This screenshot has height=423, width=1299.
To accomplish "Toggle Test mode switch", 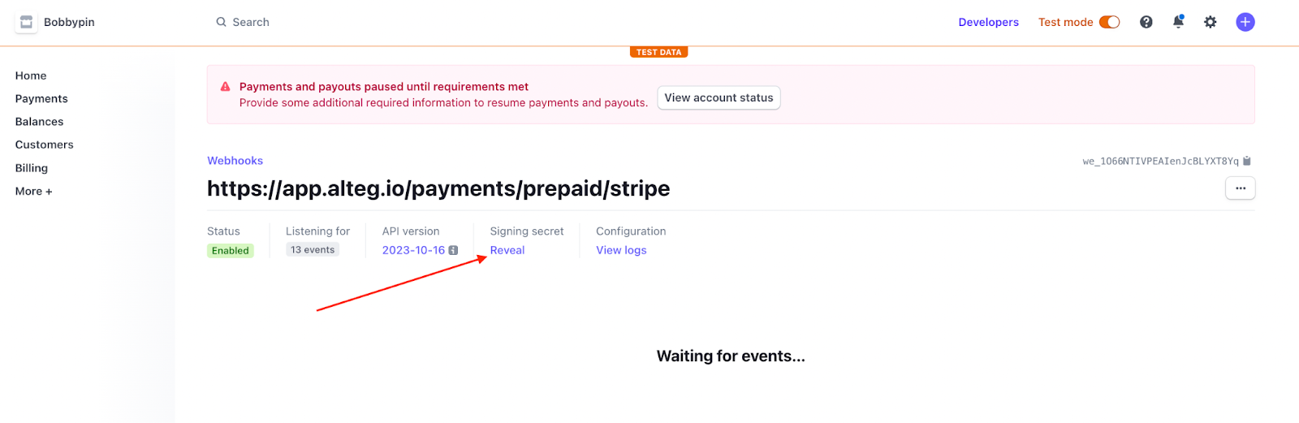I will pyautogui.click(x=1109, y=23).
